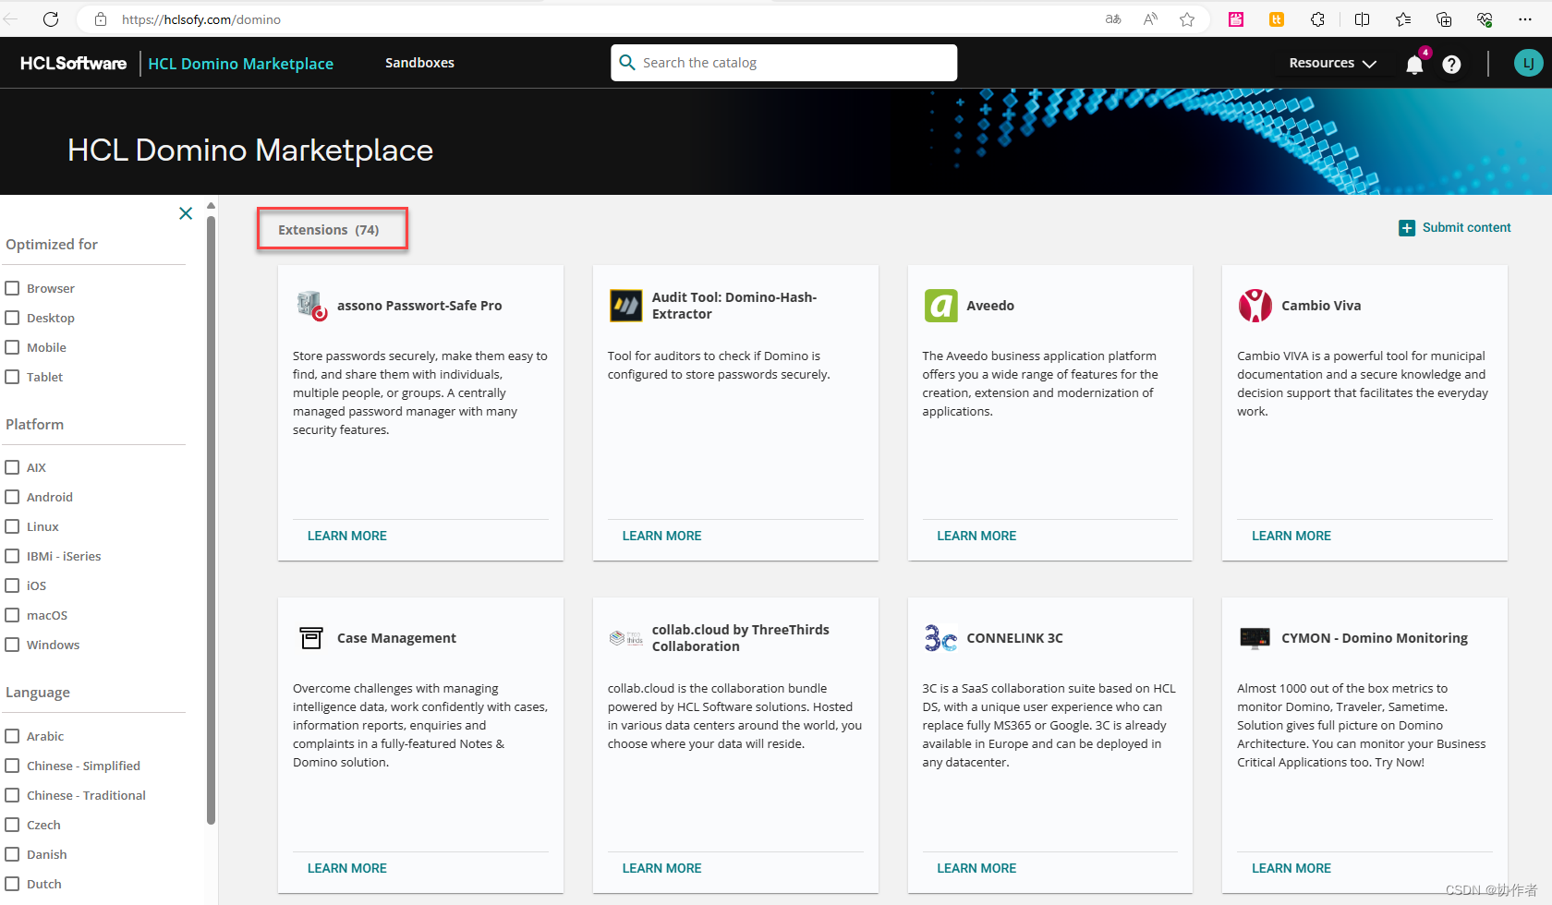
Task: Tick the IBMi - iSeries checkbox
Action: [12, 556]
